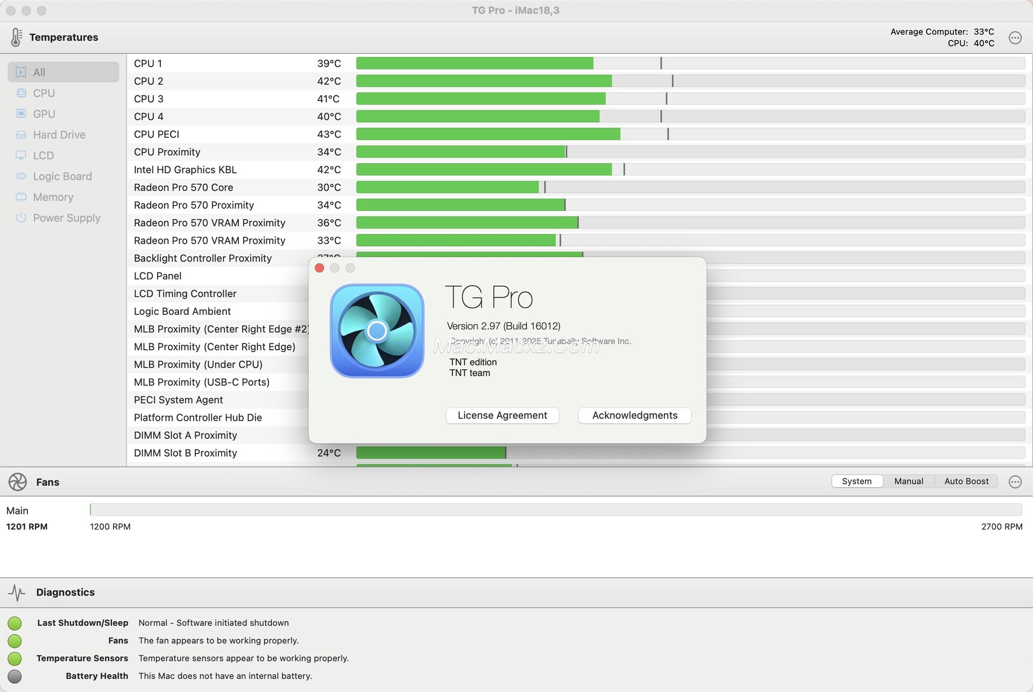This screenshot has height=692, width=1033.
Task: Click the 1201 RPM current fan speed
Action: 27,527
